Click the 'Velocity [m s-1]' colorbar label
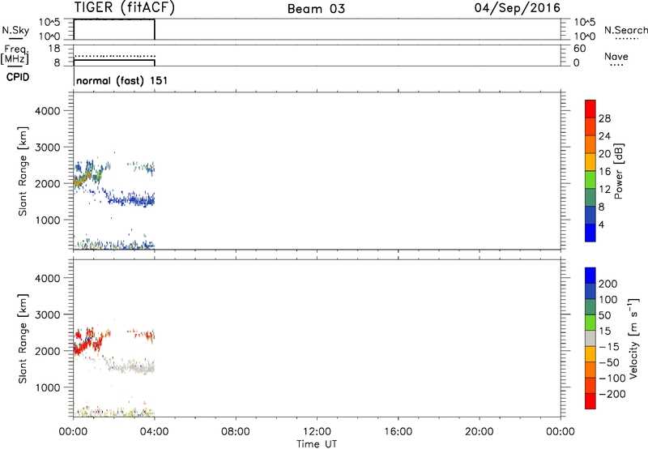This screenshot has width=648, height=449. pos(633,338)
